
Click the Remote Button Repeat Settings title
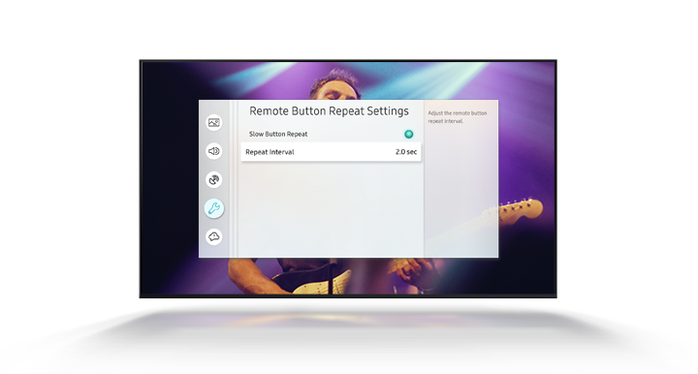pos(329,111)
